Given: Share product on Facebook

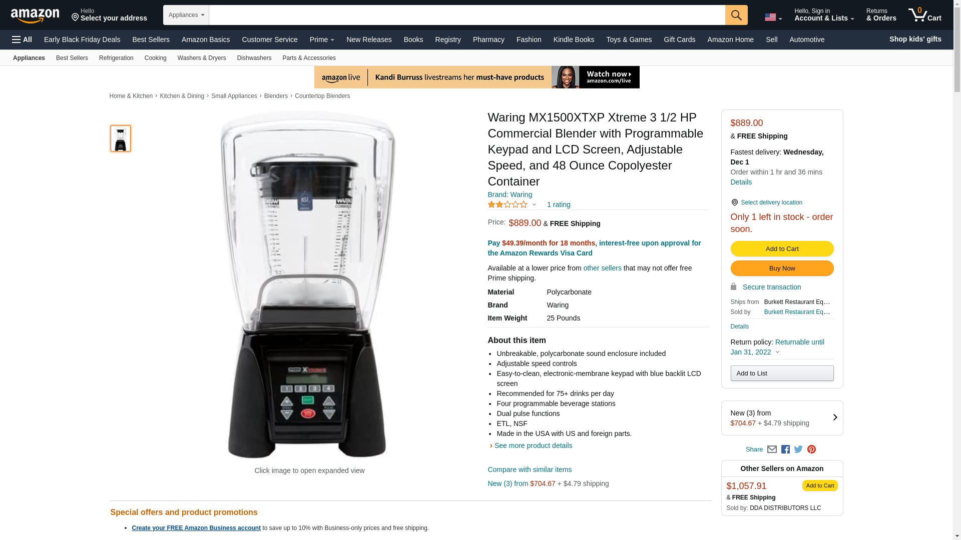Looking at the screenshot, I should point(785,449).
